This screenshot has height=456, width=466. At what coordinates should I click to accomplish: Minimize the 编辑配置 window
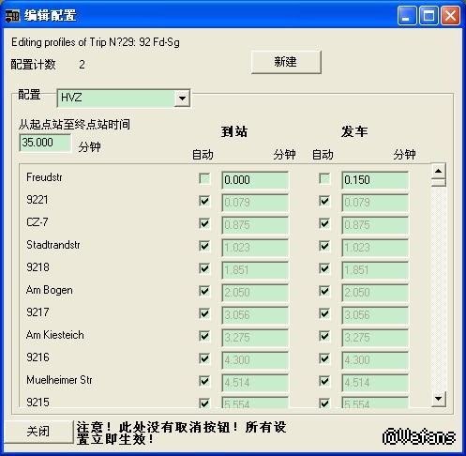click(x=407, y=15)
